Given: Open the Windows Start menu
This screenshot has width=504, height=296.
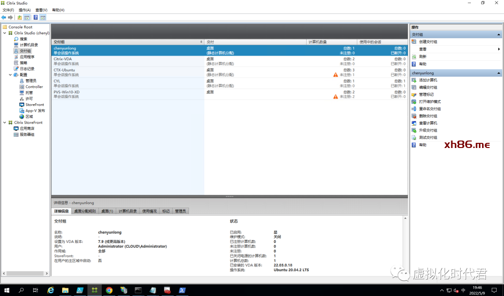Looking at the screenshot, I should 7,290.
